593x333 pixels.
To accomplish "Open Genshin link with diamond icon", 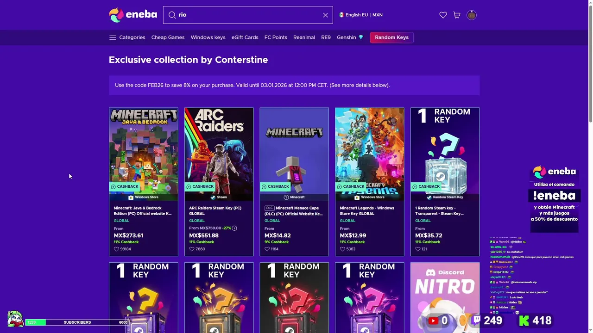I will point(350,37).
